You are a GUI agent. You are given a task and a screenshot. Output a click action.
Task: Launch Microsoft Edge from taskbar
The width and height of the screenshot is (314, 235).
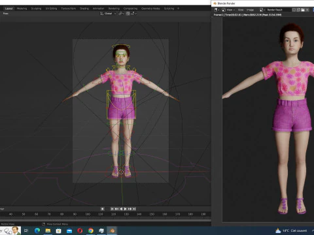click(37, 230)
